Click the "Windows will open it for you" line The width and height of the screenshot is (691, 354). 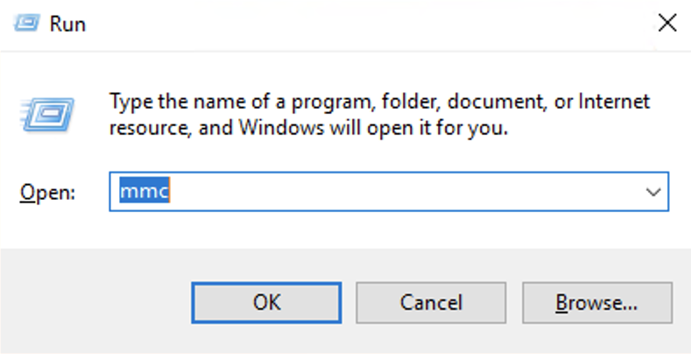click(374, 128)
